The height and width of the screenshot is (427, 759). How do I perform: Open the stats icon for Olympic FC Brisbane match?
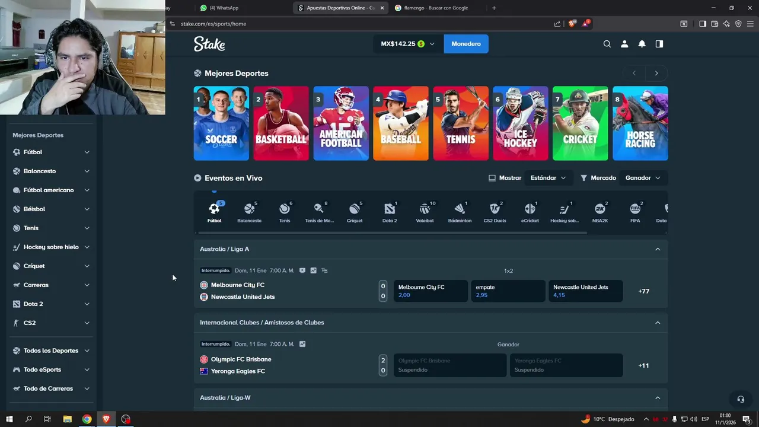pyautogui.click(x=302, y=344)
